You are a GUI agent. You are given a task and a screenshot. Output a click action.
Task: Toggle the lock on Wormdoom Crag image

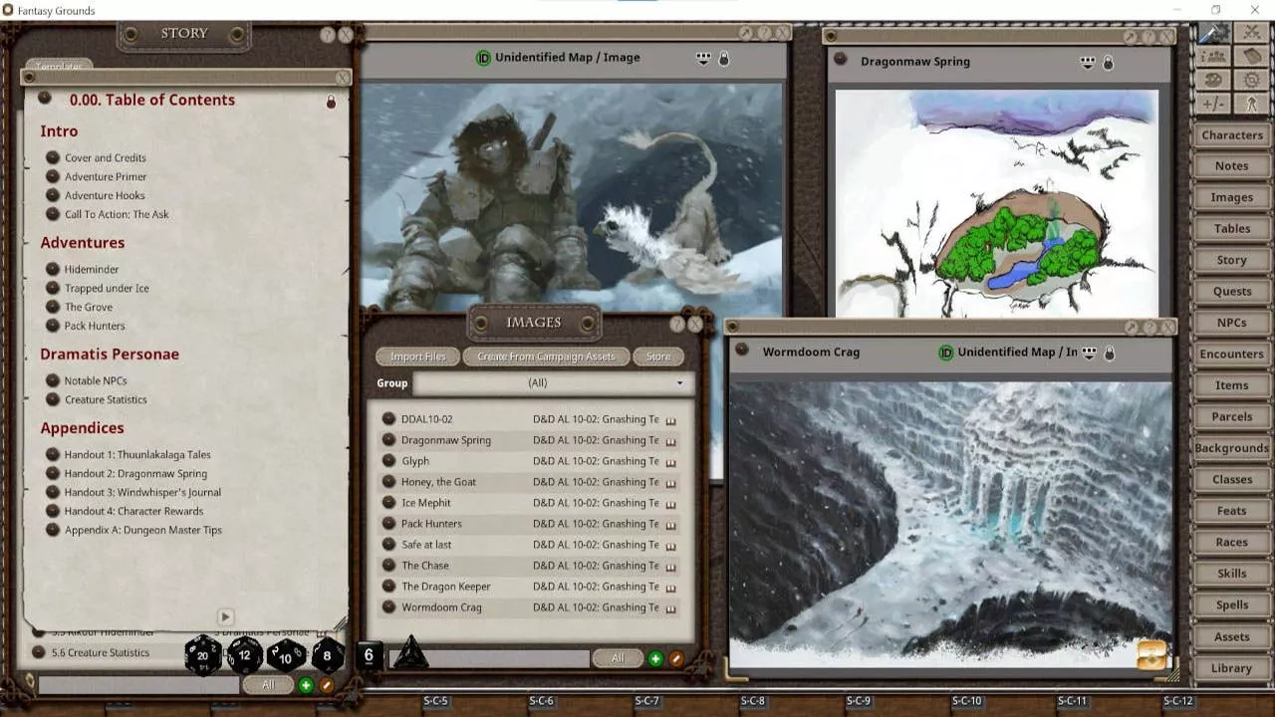tap(1109, 353)
